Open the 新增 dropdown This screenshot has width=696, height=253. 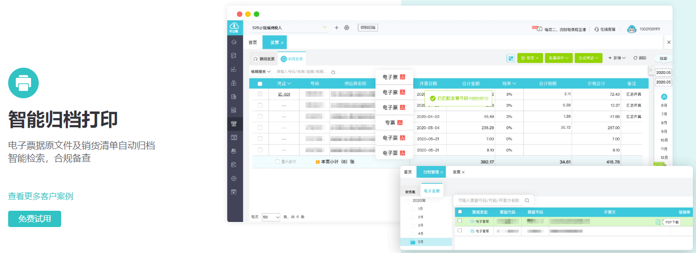click(x=617, y=58)
